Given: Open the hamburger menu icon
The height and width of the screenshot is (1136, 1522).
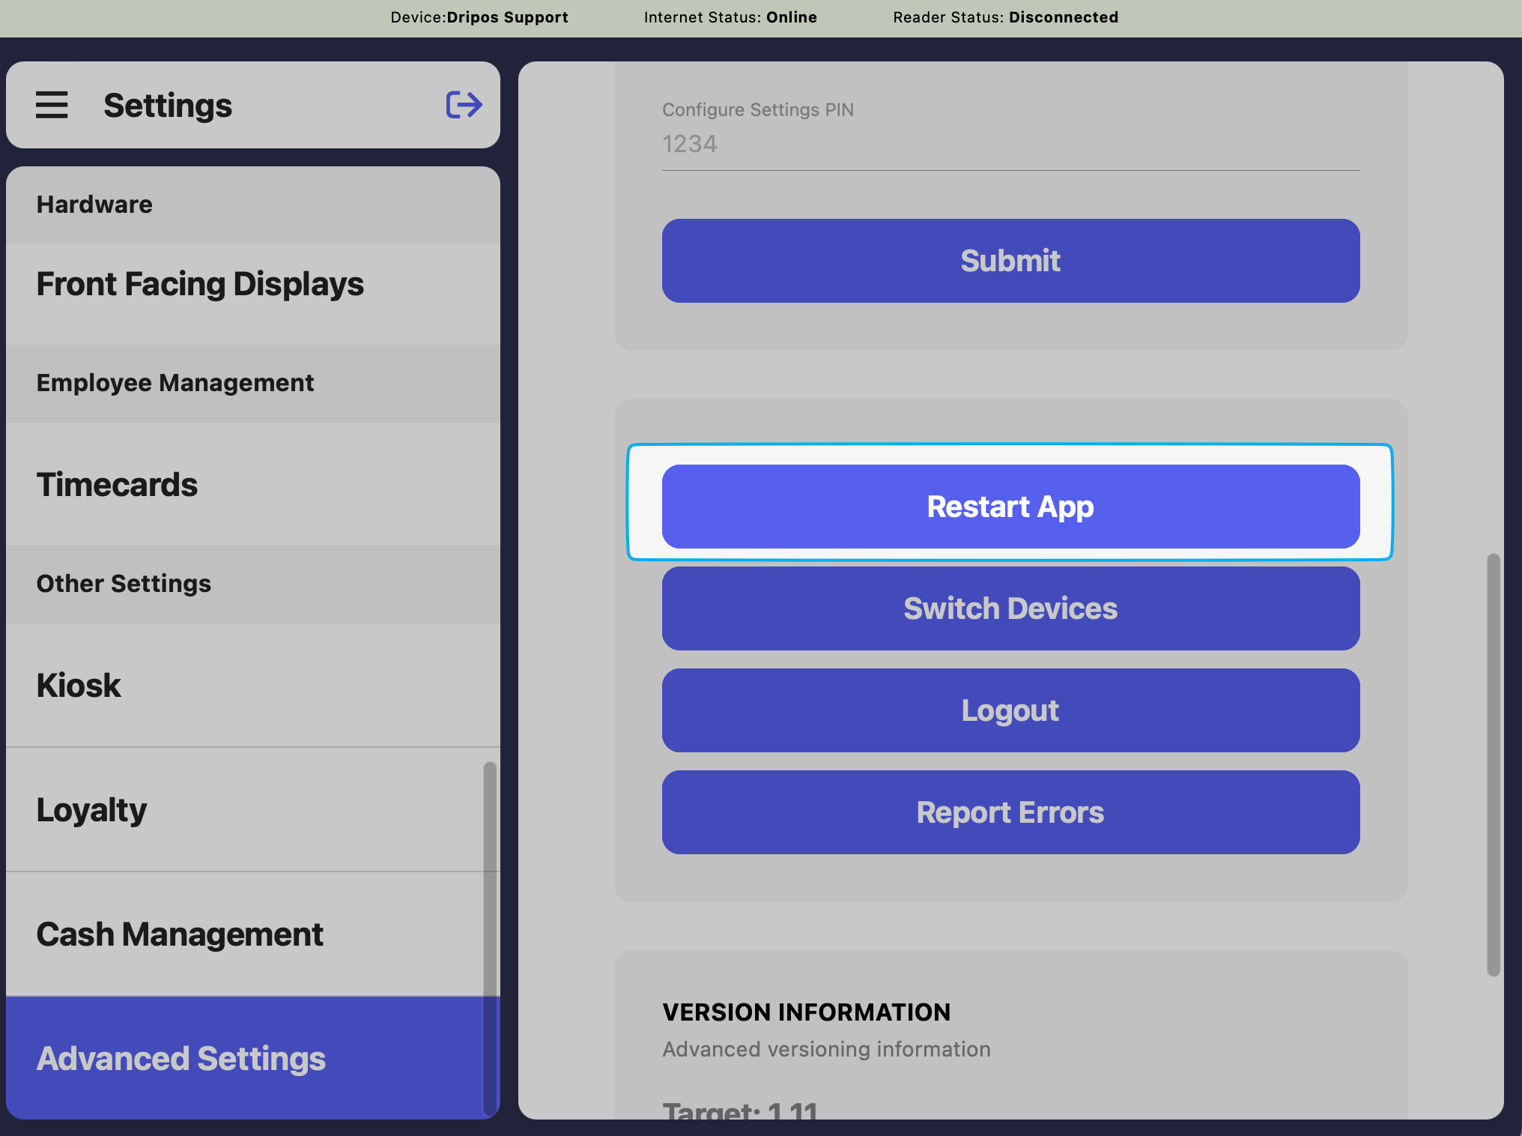Looking at the screenshot, I should click(52, 105).
